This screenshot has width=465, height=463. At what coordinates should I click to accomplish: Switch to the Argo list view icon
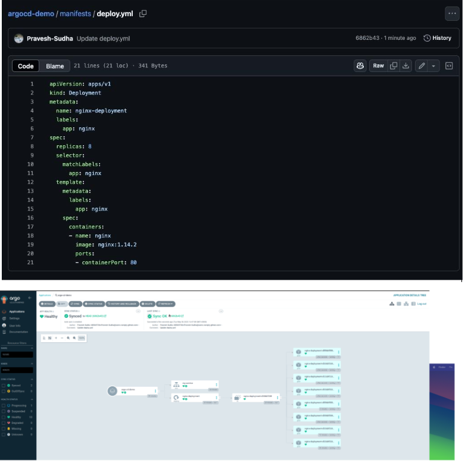[x=413, y=304]
